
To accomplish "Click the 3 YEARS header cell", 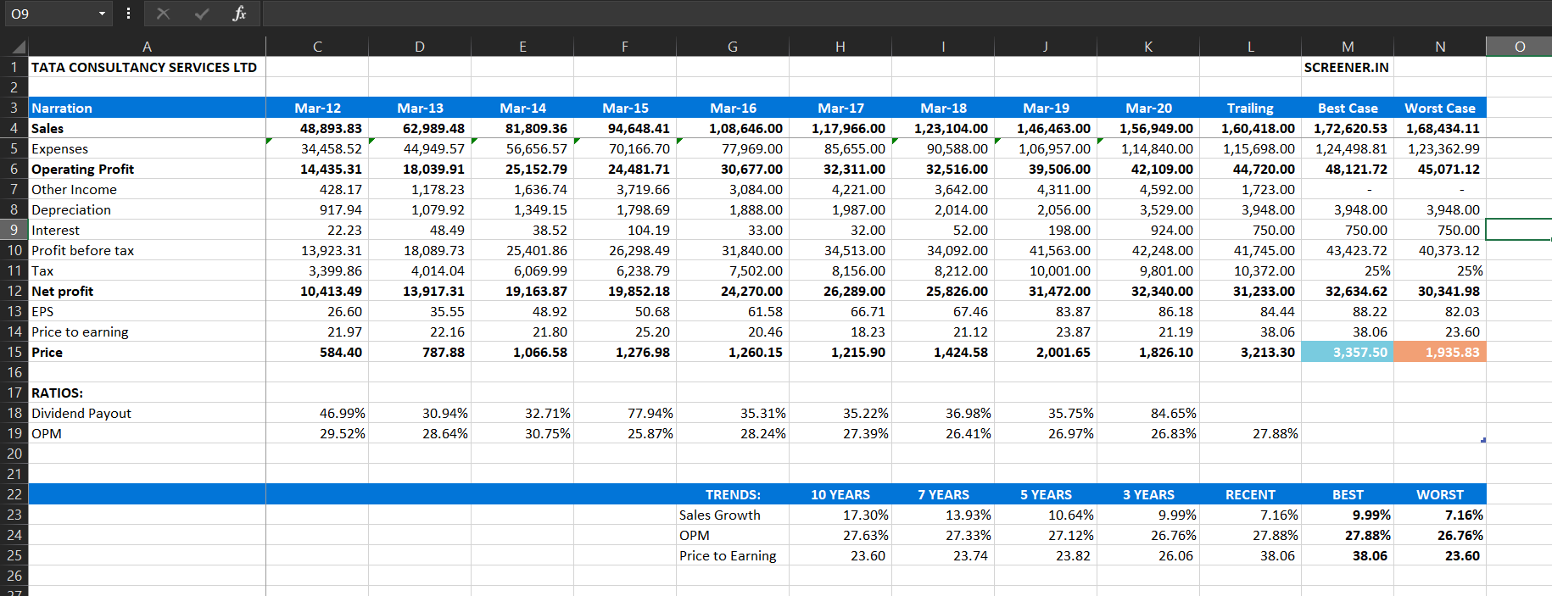I will click(x=1148, y=494).
